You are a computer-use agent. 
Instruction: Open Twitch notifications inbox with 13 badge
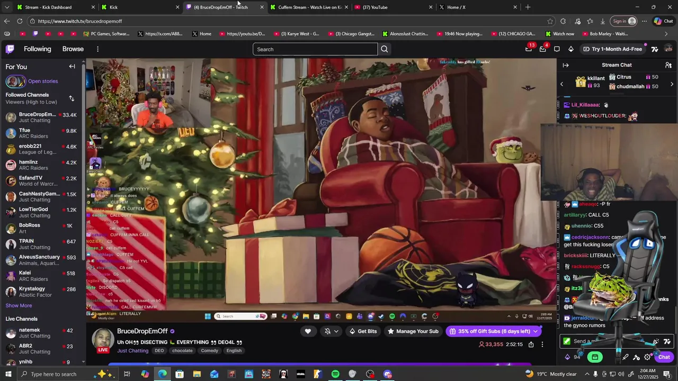point(529,49)
